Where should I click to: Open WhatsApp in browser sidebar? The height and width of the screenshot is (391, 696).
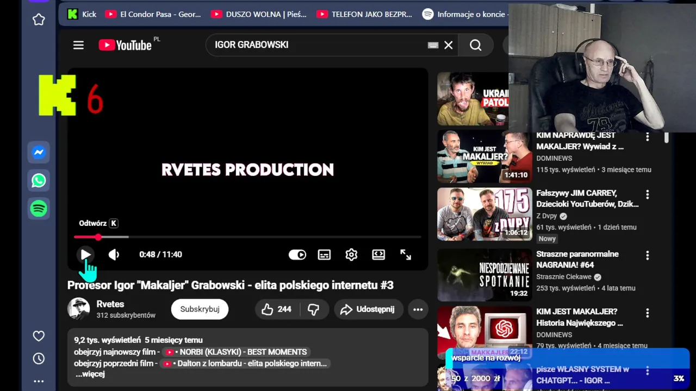39,181
